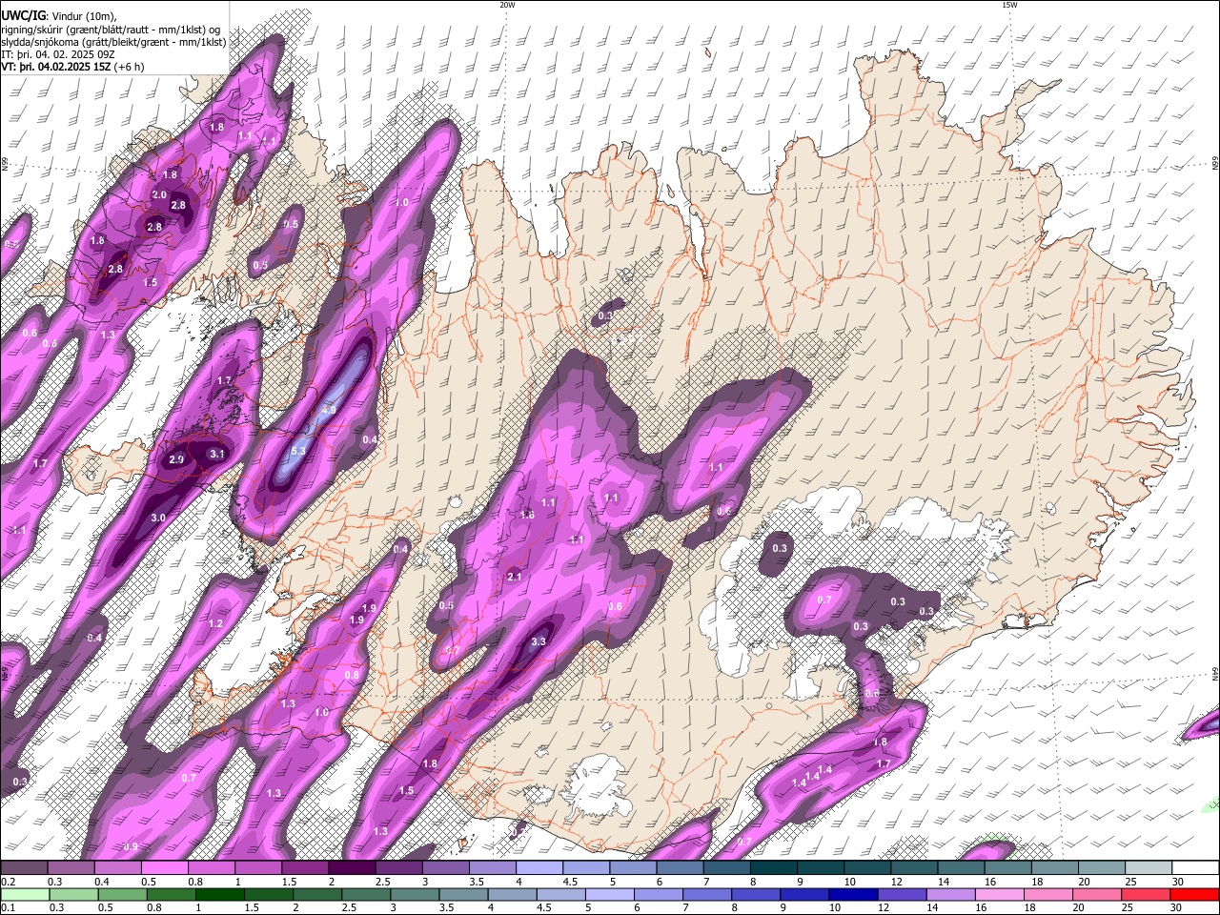Pick the lower scale swatch between 1 and 1.5
The height and width of the screenshot is (915, 1220).
(218, 894)
